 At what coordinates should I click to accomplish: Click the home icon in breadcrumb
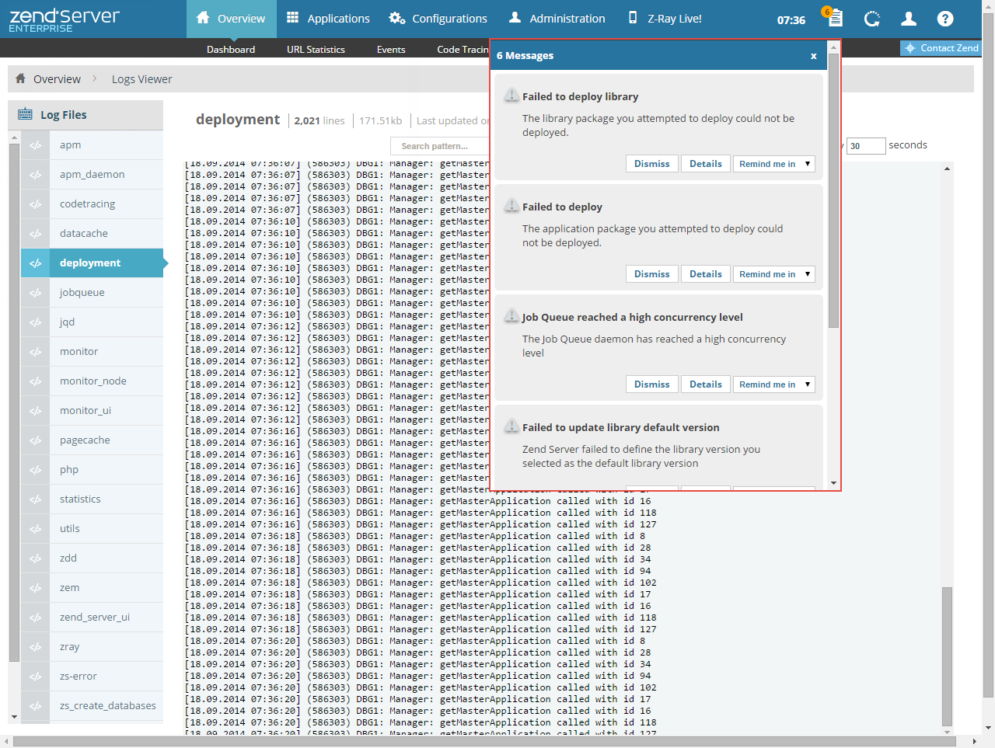21,78
